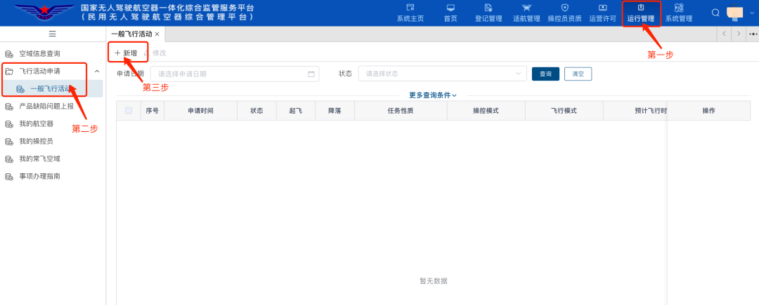The width and height of the screenshot is (759, 305).
Task: Open the 状态 dropdown
Action: click(443, 74)
